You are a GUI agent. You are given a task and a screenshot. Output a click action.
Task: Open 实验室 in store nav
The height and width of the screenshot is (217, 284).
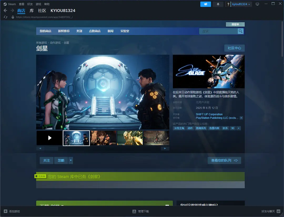click(125, 31)
